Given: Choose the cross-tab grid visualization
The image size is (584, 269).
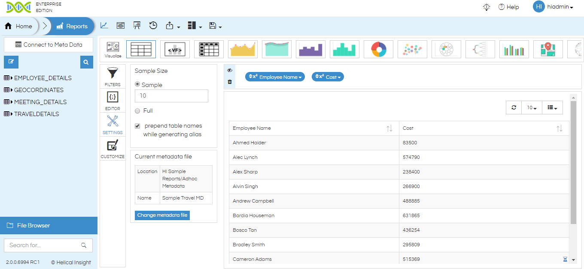Looking at the screenshot, I should pos(209,49).
